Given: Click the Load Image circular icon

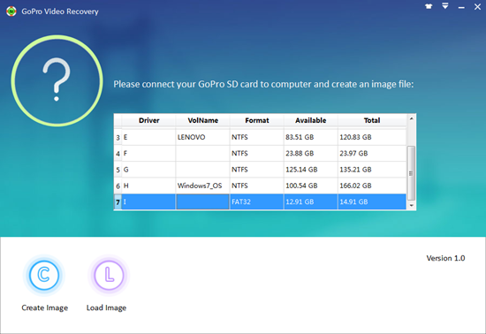Looking at the screenshot, I should click(x=109, y=275).
